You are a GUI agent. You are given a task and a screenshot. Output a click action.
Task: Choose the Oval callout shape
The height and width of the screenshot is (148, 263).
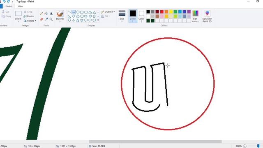tap(90, 20)
